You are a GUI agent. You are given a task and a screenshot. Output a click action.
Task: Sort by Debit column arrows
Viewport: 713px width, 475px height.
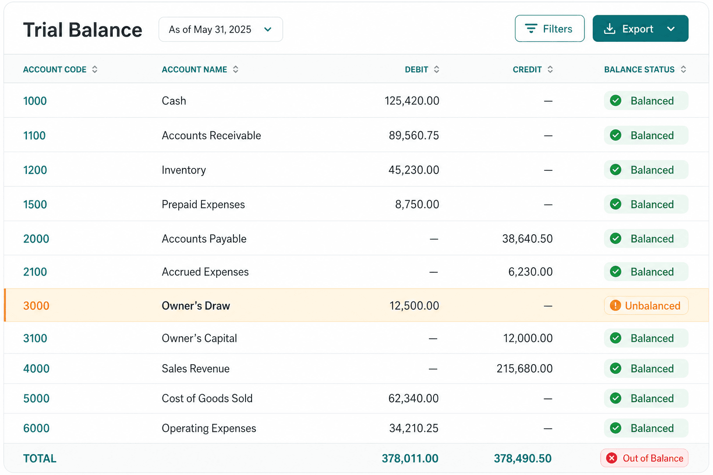tap(436, 69)
